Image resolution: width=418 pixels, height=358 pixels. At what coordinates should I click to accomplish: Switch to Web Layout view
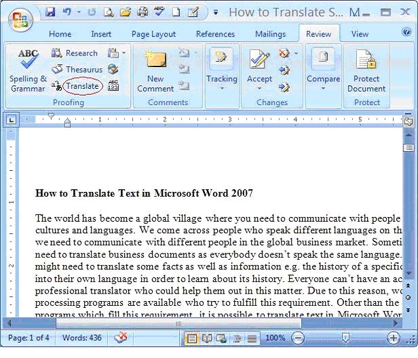[221, 338]
